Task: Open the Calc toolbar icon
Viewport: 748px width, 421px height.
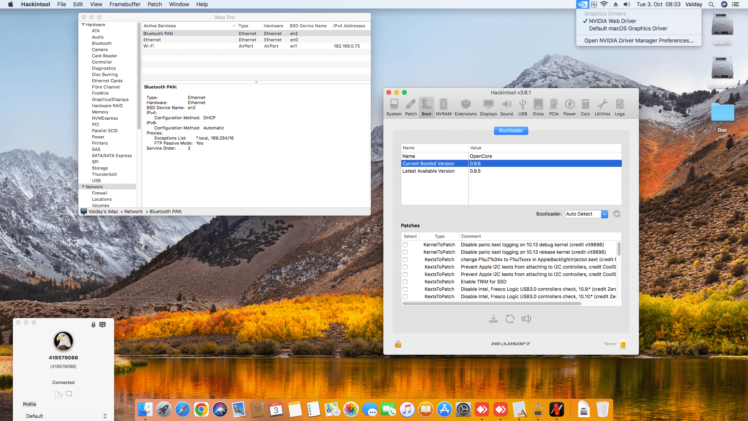Action: tap(585, 107)
